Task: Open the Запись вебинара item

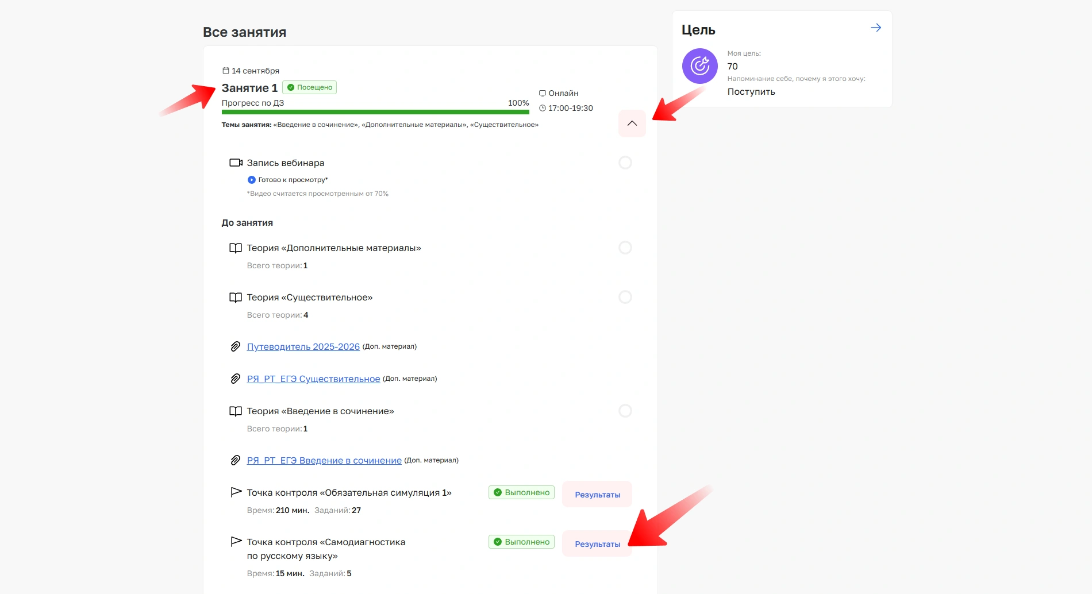Action: coord(285,163)
